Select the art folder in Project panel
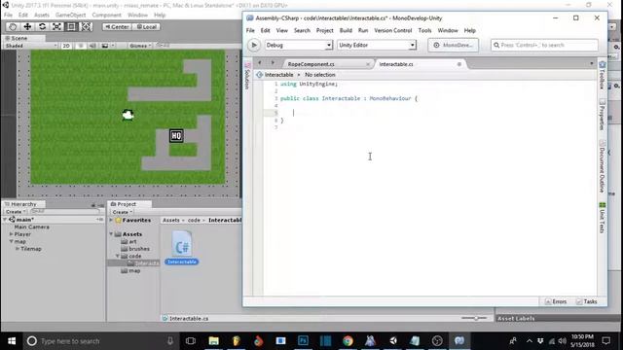The height and width of the screenshot is (350, 623). [132, 241]
